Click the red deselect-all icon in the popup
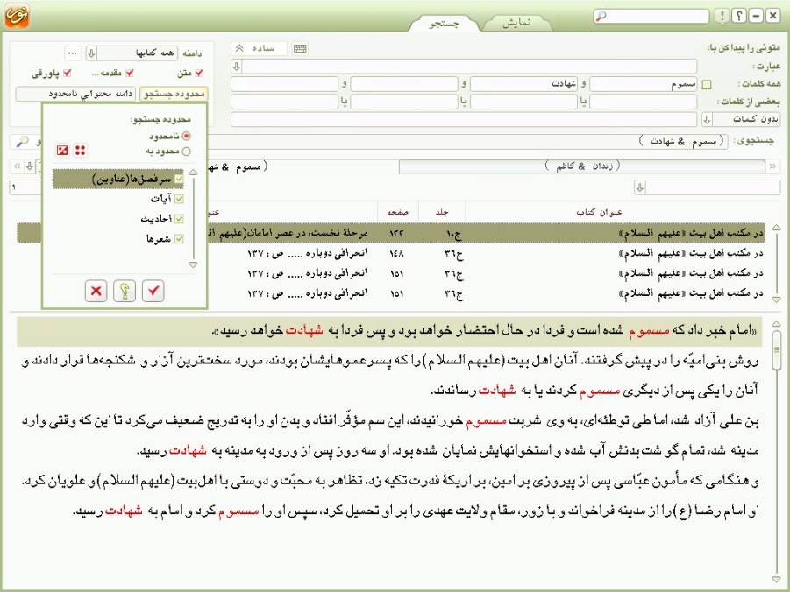 pos(62,150)
